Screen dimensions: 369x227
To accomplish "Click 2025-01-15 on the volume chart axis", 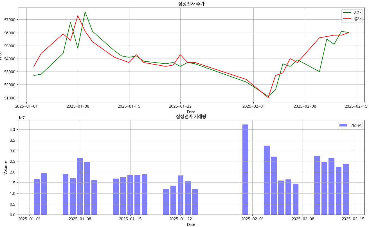I will coord(130,219).
